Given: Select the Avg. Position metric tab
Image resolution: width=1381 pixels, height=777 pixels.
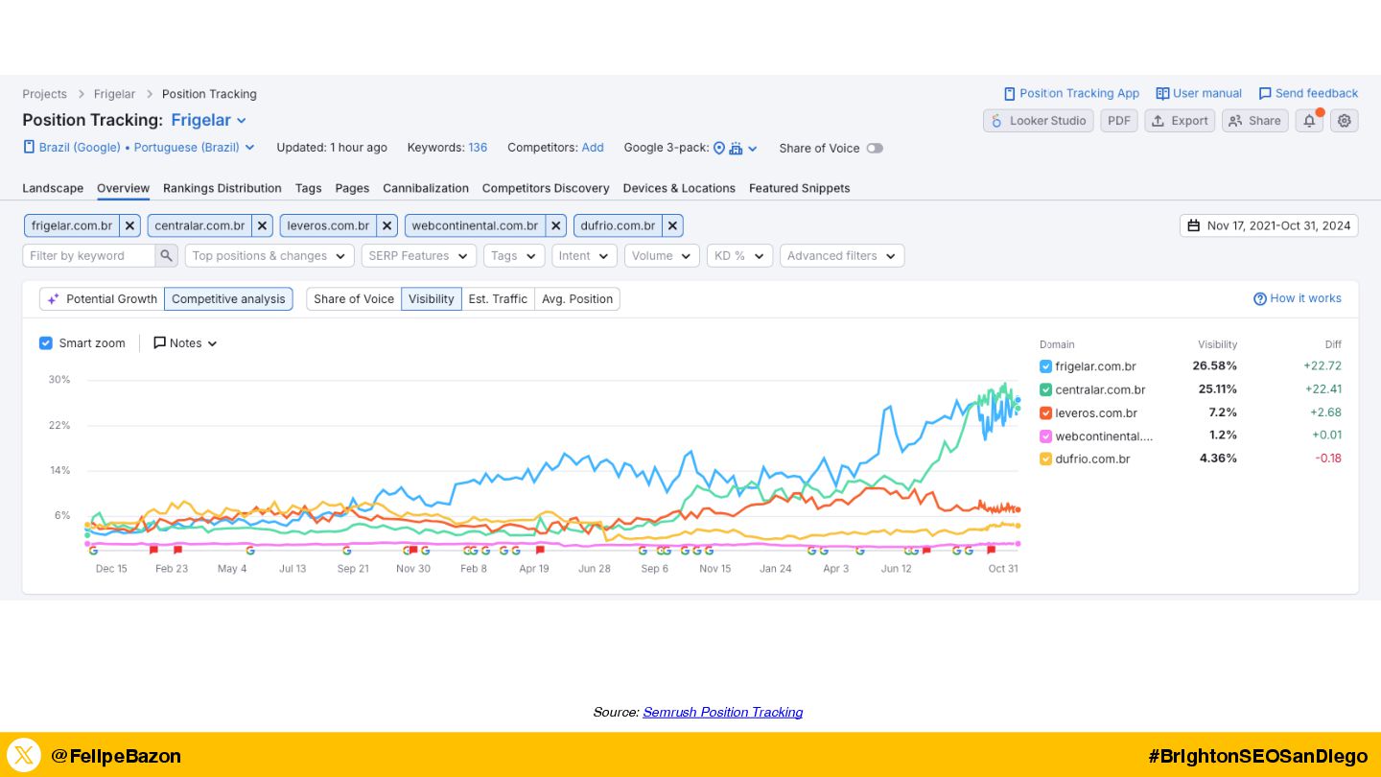Looking at the screenshot, I should (x=576, y=299).
